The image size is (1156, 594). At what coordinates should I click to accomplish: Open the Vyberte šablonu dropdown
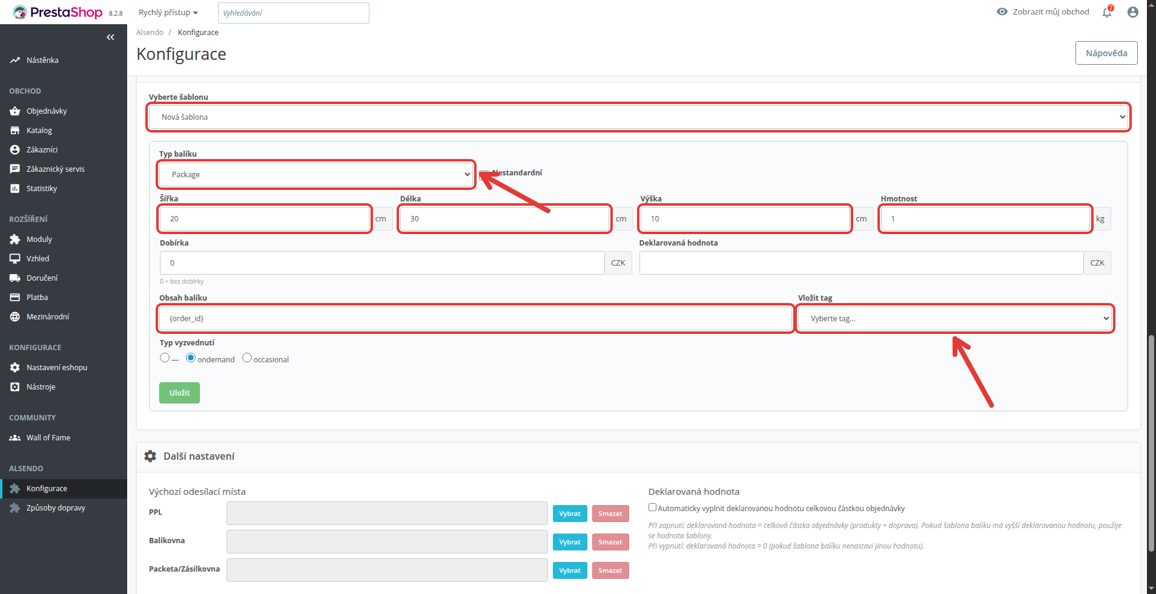tap(639, 117)
